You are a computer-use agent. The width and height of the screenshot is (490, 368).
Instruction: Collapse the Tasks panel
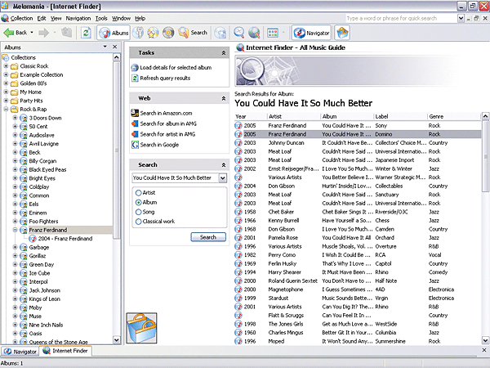(x=223, y=52)
